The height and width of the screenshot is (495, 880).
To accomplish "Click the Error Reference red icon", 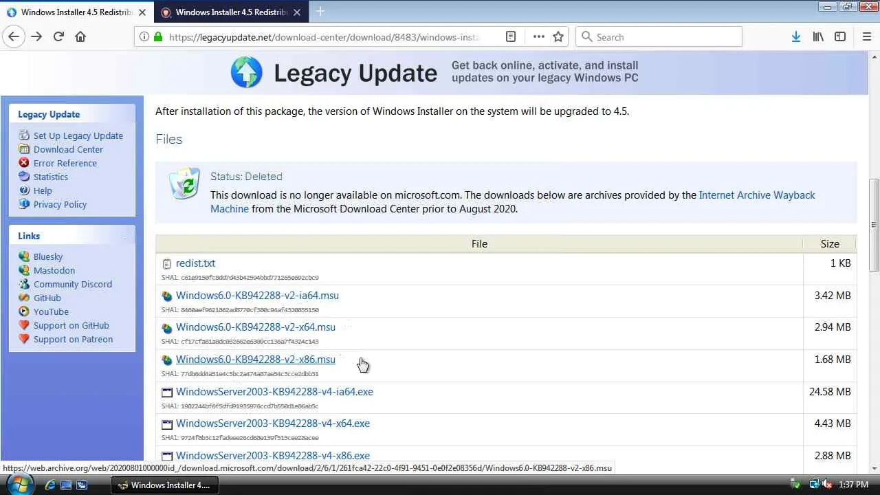I will pos(24,163).
